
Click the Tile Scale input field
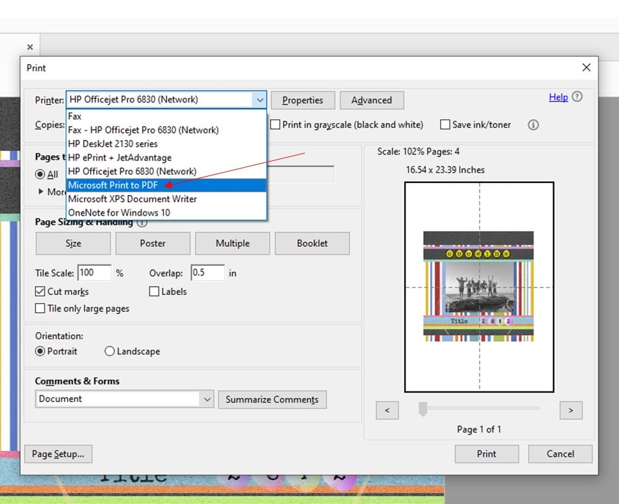click(94, 272)
